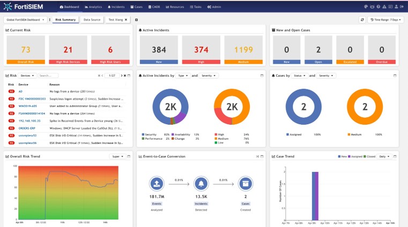Open the help question mark icon
The width and height of the screenshot is (408, 227).
379,7
